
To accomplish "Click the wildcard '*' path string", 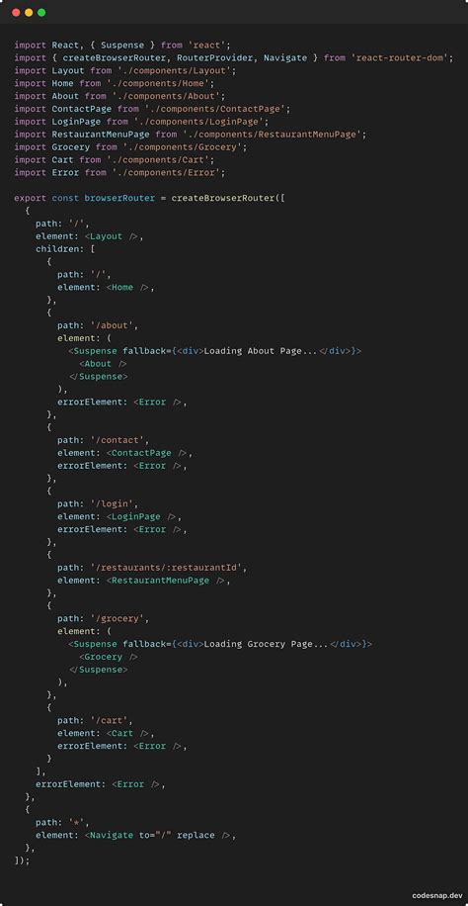I will coord(76,822).
